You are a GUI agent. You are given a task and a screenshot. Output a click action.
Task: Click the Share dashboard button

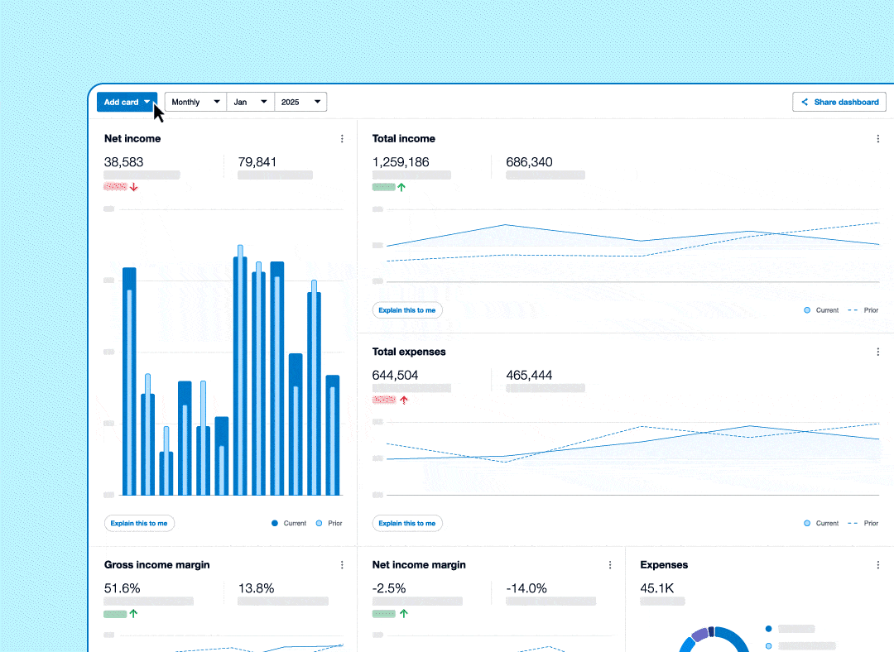pyautogui.click(x=839, y=102)
